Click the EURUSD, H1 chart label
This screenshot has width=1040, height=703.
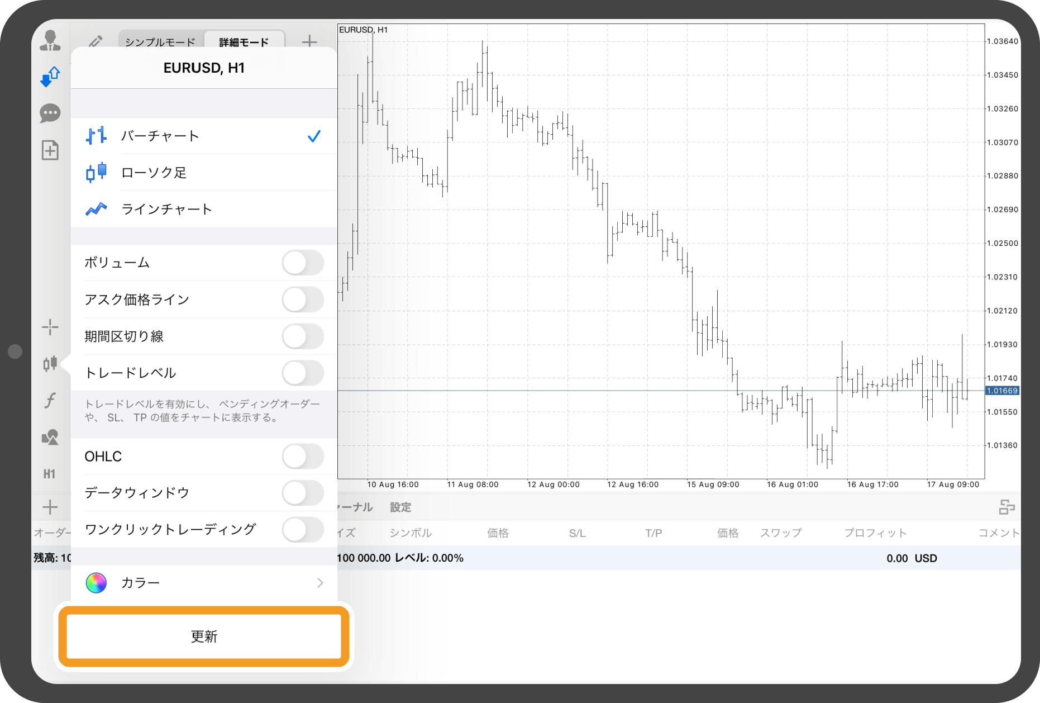364,30
